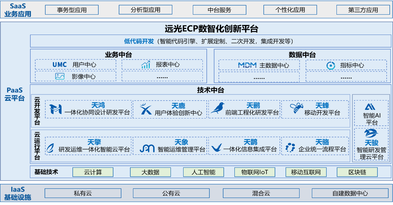Click the 区块链 technology box
The height and width of the screenshot is (205, 393).
[x=357, y=172]
